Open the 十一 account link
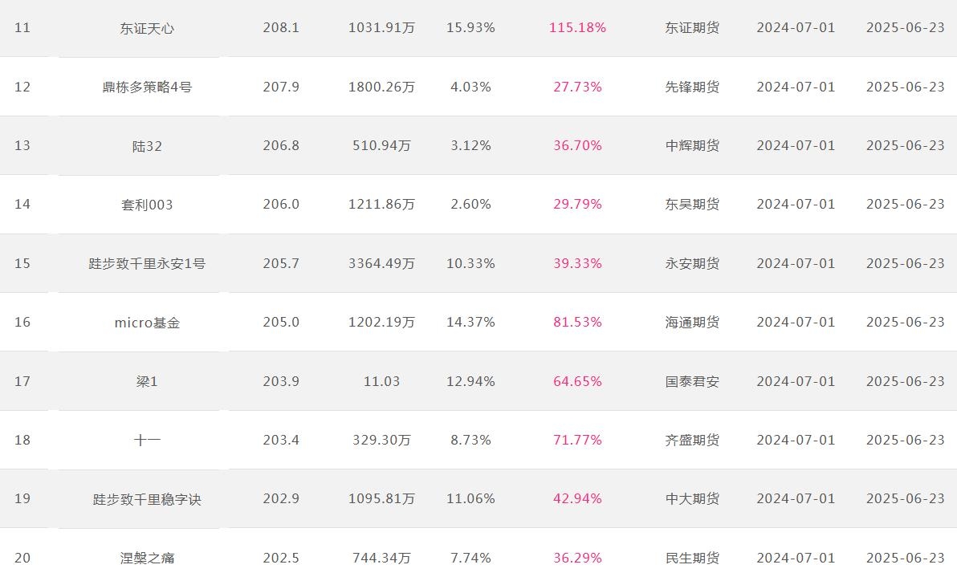Screen dimensions: 957x585 146,441
